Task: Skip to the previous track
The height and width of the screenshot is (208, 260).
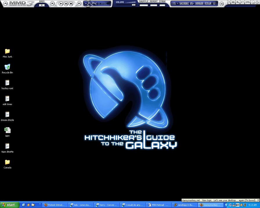Action: point(53,4)
